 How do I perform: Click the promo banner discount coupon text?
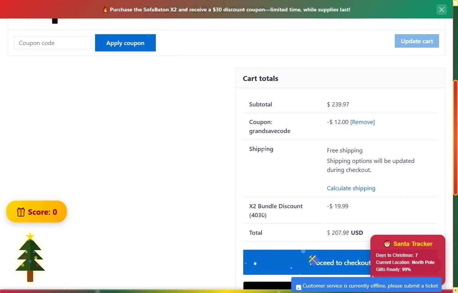(230, 9)
